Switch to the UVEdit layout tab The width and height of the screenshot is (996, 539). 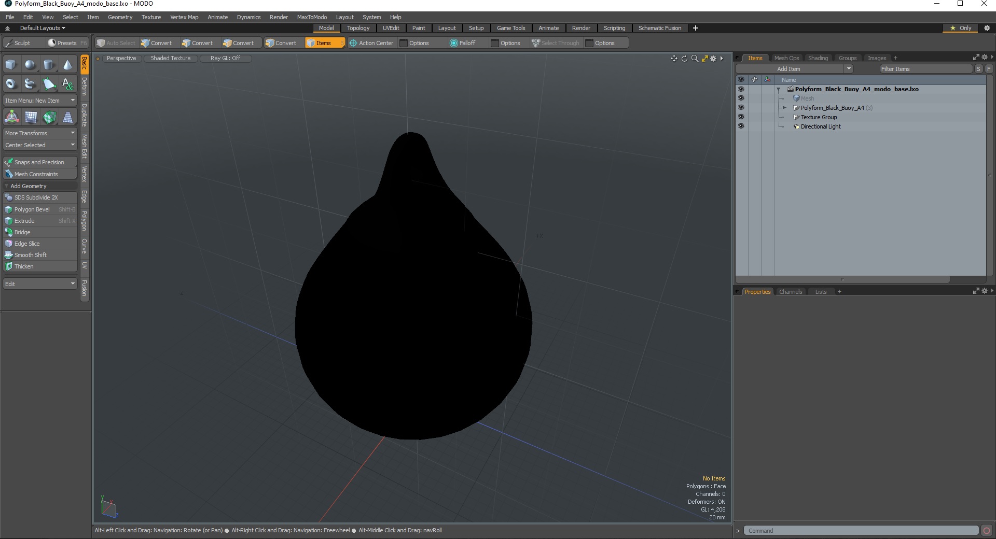click(x=391, y=28)
